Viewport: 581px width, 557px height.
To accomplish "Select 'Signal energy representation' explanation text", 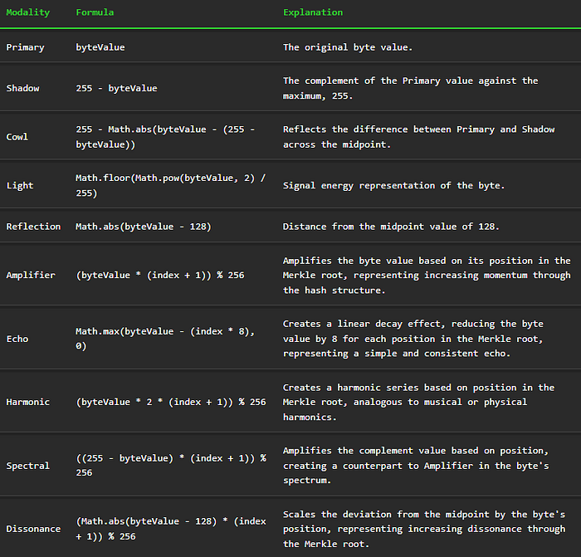I will (x=393, y=185).
